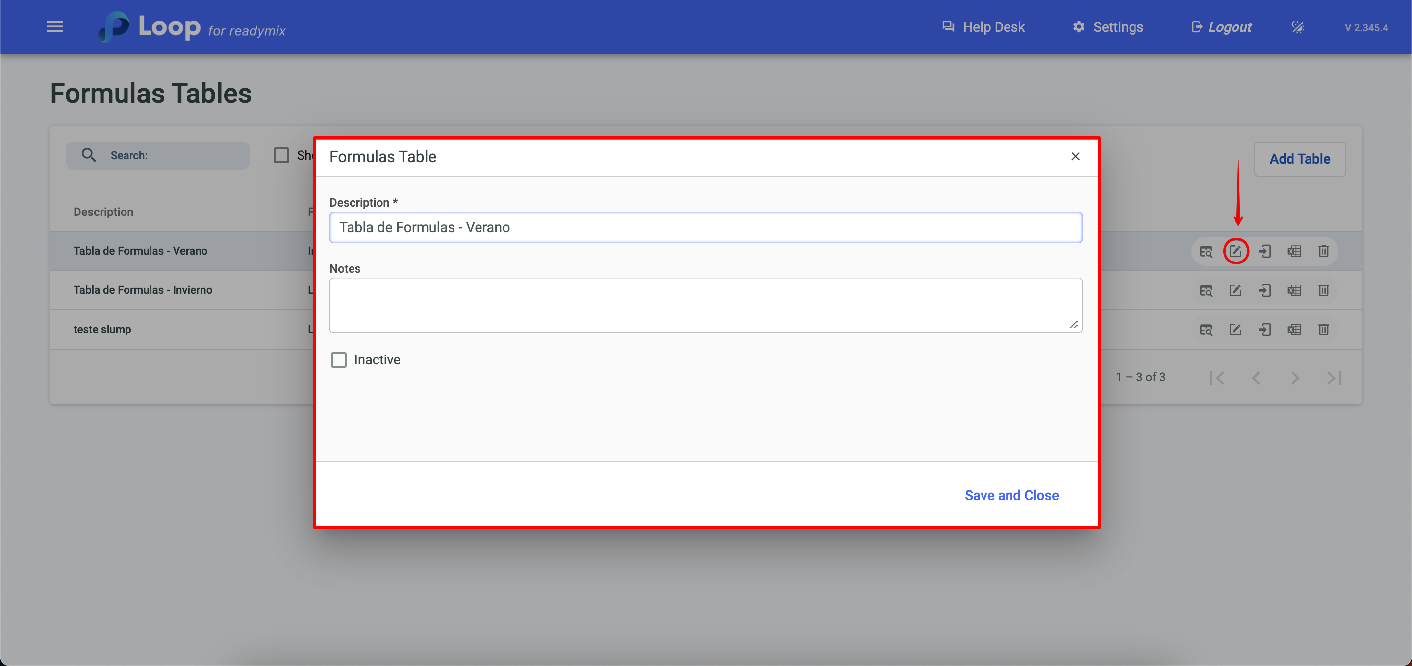
Task: Go to first page of results
Action: [1216, 378]
